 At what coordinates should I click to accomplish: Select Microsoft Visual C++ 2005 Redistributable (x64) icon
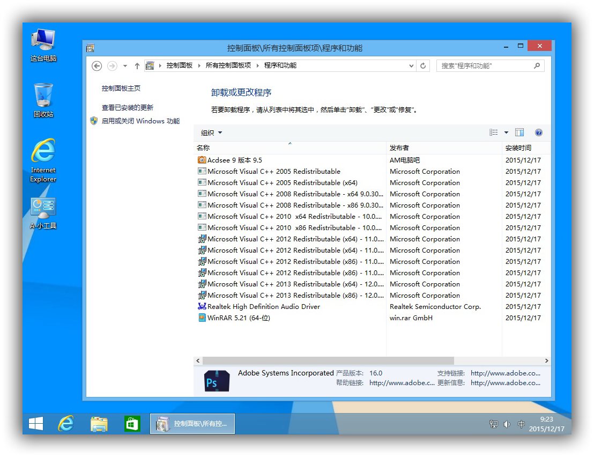point(202,182)
